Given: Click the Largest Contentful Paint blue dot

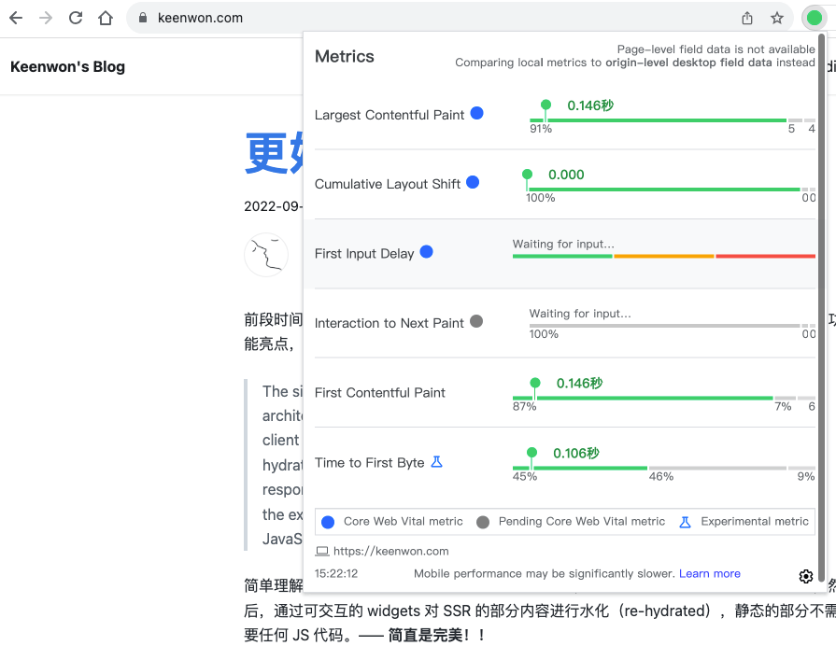Looking at the screenshot, I should [476, 113].
